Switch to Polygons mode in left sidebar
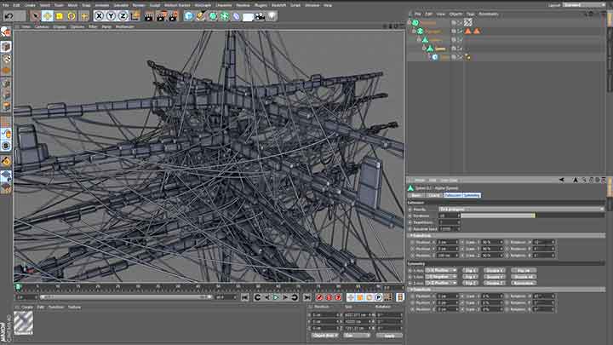613x345 pixels. click(6, 106)
